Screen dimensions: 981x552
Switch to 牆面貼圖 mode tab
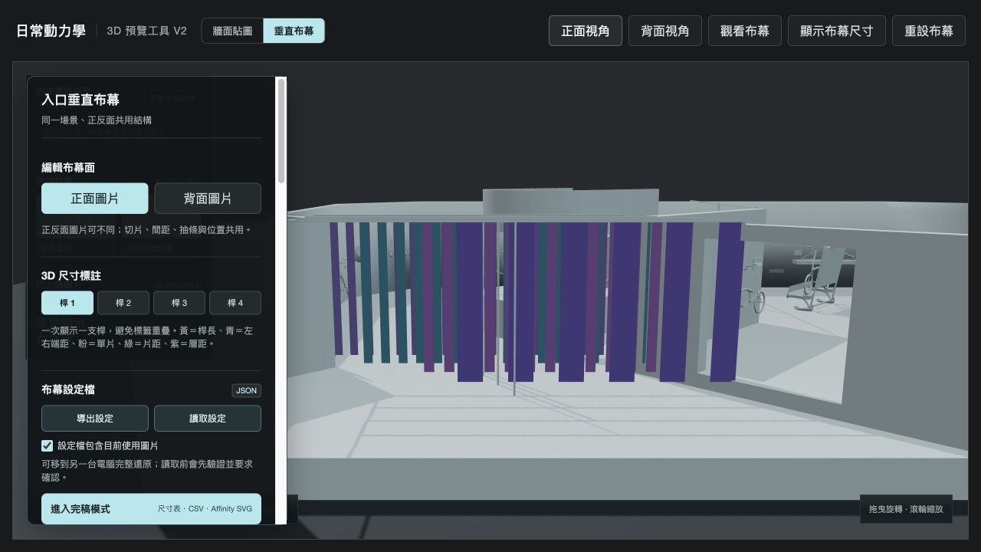[x=232, y=31]
